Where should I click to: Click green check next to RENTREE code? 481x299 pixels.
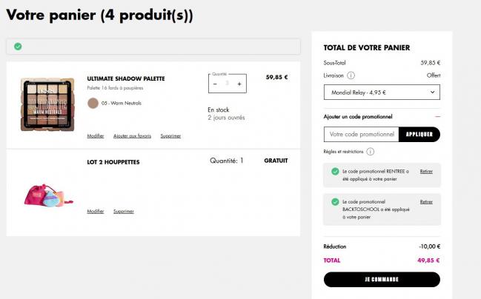[x=335, y=171]
